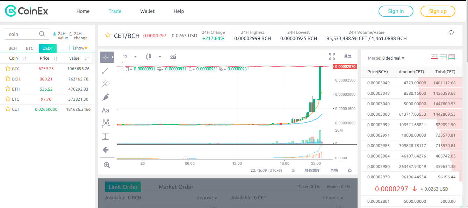Click the CET deposit link
468x208 pixels.
click(x=333, y=198)
